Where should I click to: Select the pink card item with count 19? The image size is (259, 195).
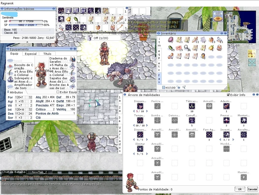[x=179, y=48]
